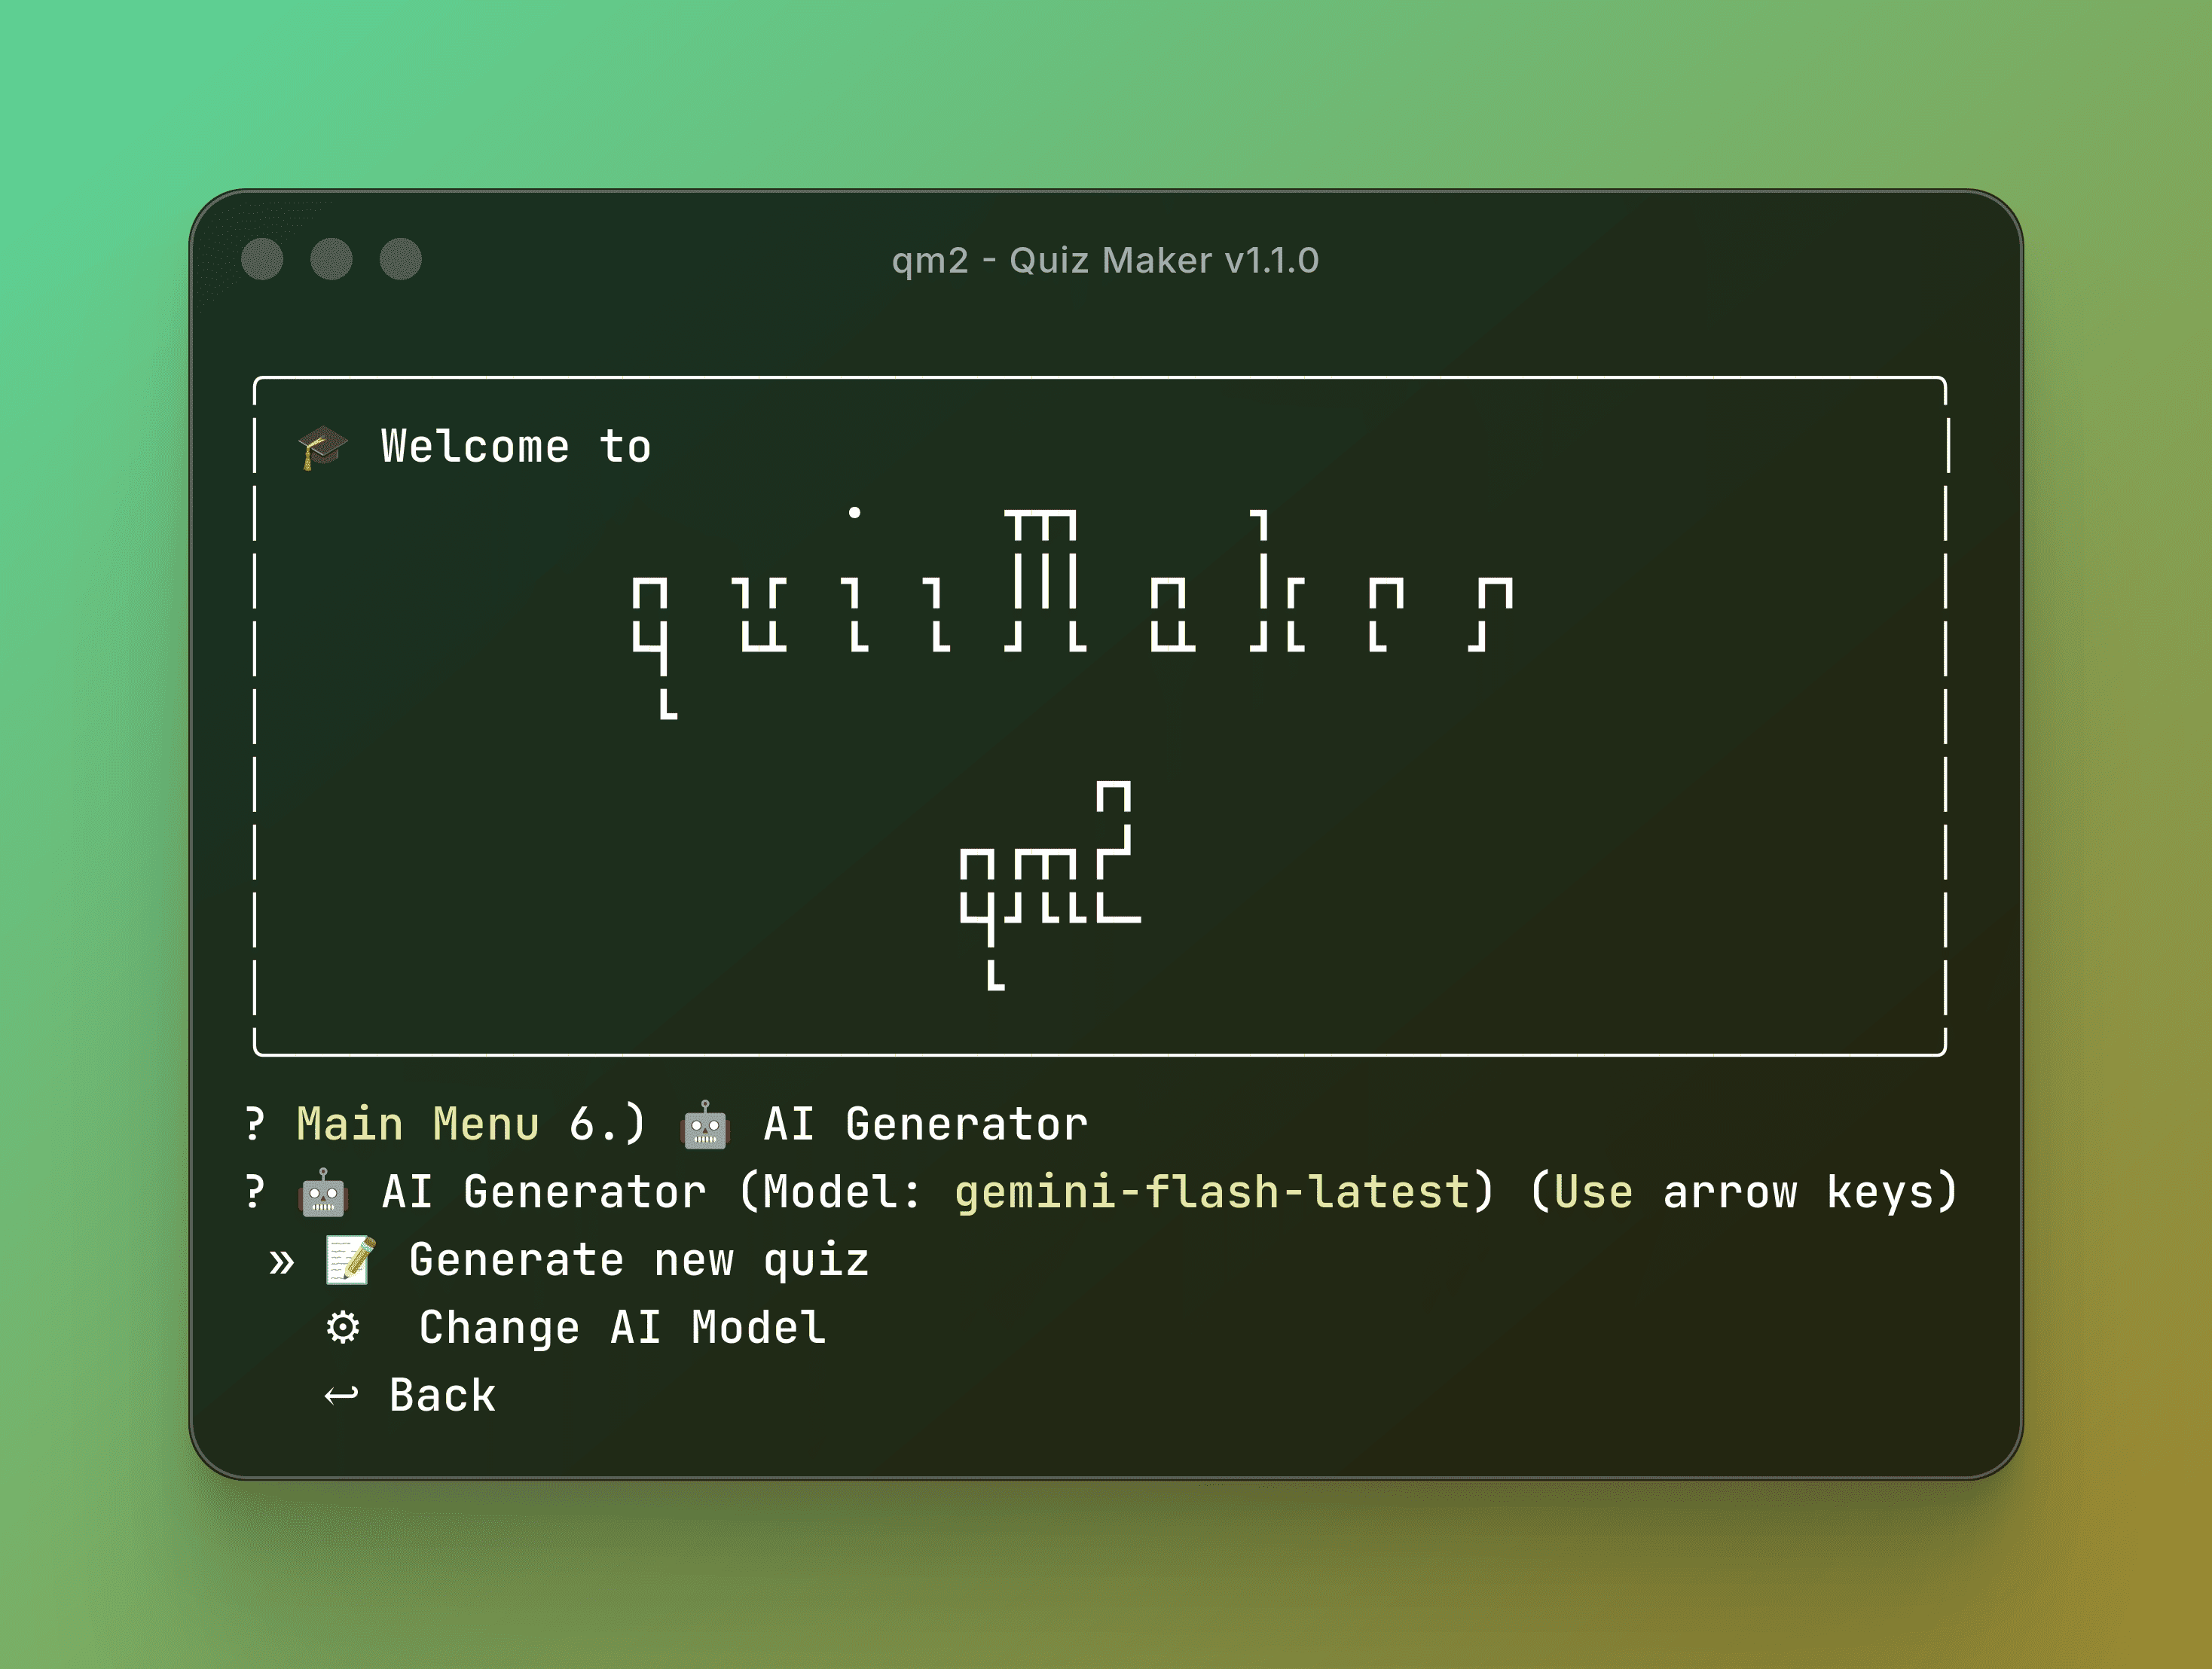
Task: Click the Welcome to text
Action: click(x=516, y=447)
